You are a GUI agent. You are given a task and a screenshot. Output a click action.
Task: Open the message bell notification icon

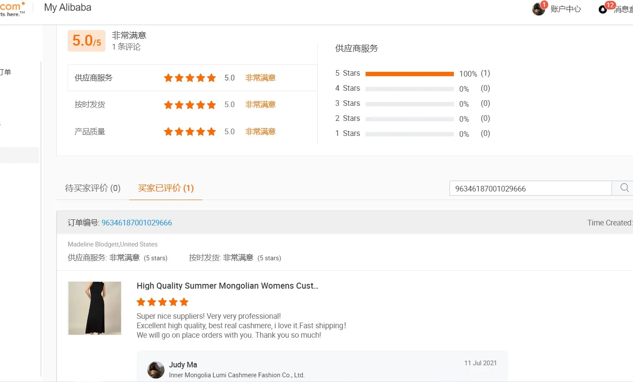(x=603, y=9)
